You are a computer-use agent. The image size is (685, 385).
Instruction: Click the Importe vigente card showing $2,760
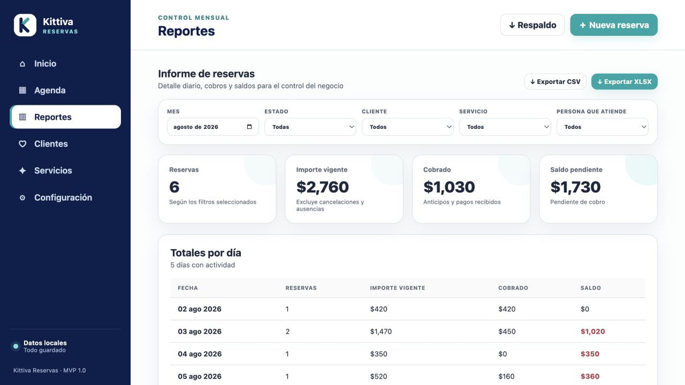tap(344, 189)
